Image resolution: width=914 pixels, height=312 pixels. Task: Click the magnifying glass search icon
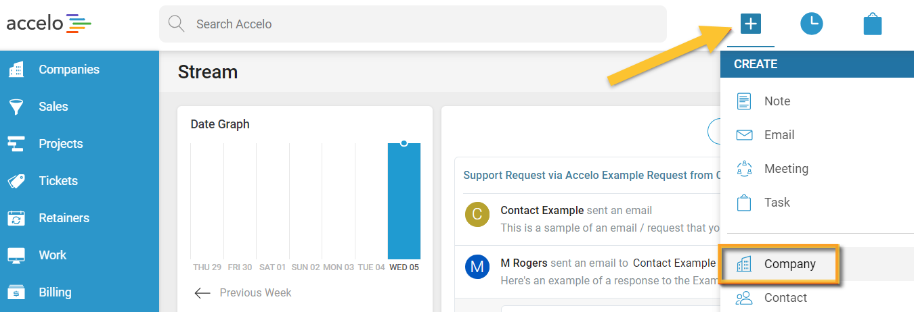click(176, 24)
